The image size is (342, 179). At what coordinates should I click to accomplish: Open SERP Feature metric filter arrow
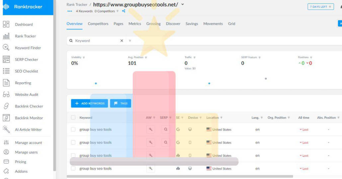pos(260,57)
